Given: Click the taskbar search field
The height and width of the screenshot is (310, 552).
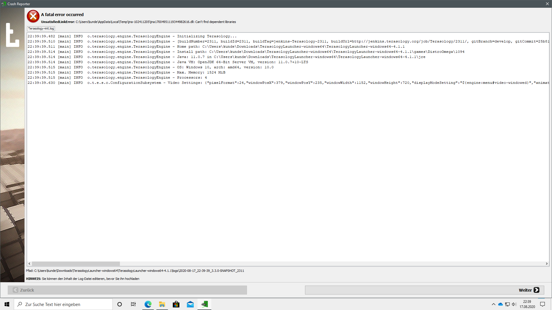Looking at the screenshot, I should [63, 304].
